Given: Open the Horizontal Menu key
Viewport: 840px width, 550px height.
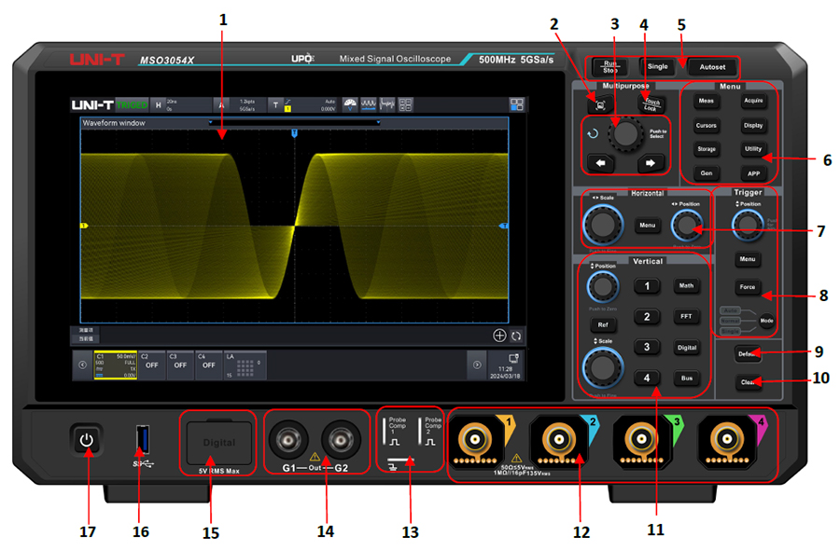Looking at the screenshot, I should coord(647,226).
